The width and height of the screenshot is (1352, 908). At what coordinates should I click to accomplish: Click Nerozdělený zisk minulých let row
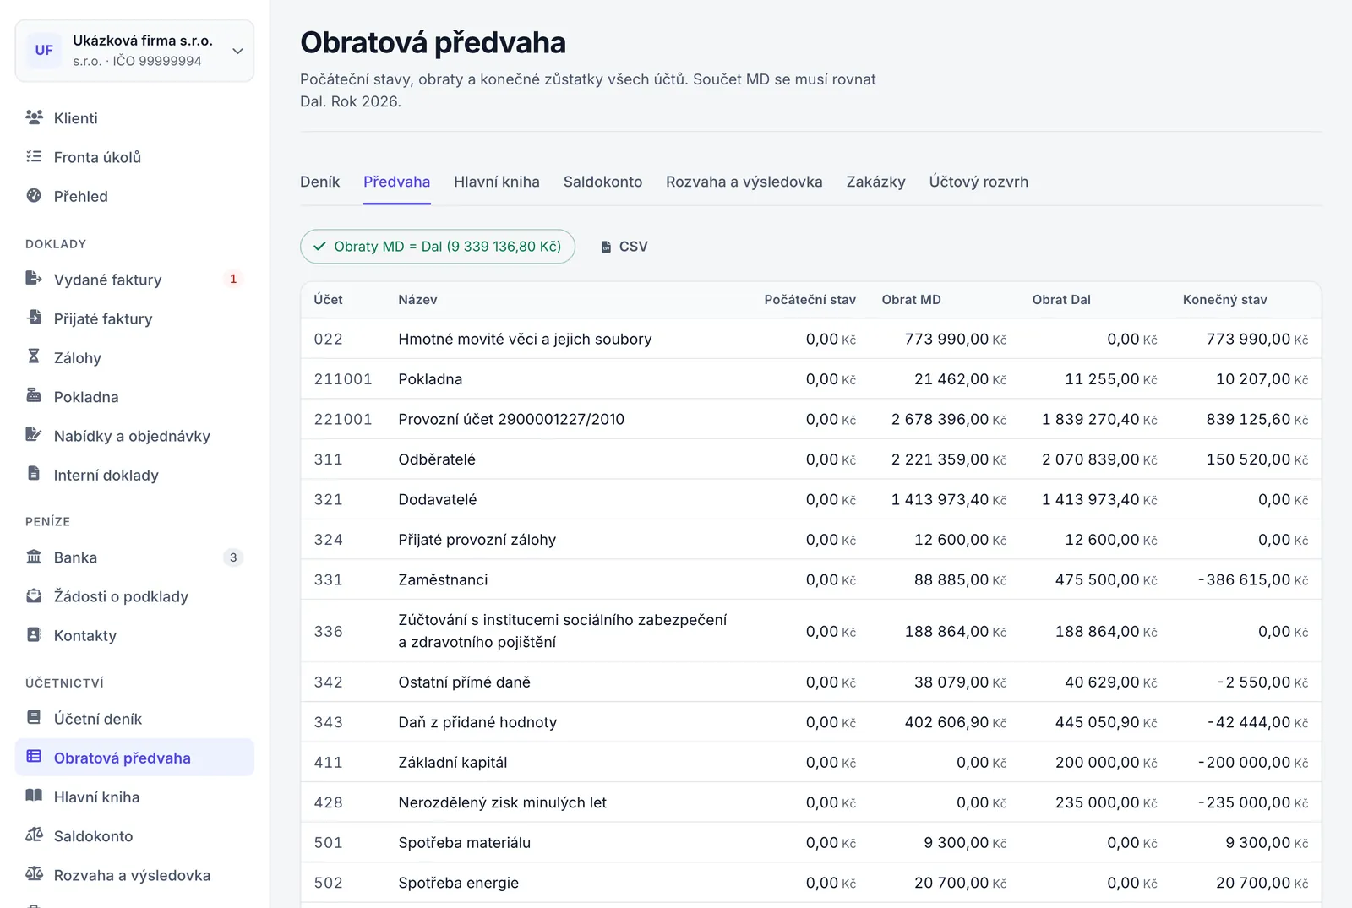tap(810, 802)
